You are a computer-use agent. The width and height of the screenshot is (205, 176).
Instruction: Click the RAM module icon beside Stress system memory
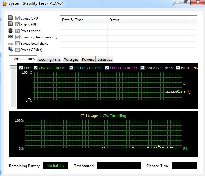(10, 36)
